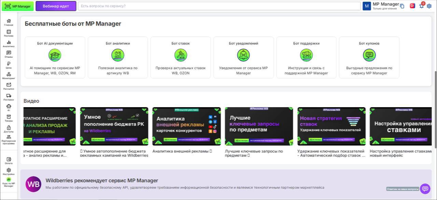Open the red video play icon in header
Screen dimensions: 437x200
(412, 6)
